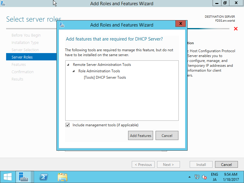The image size is (244, 183).
Task: Go to Results step
Action: pyautogui.click(x=17, y=79)
